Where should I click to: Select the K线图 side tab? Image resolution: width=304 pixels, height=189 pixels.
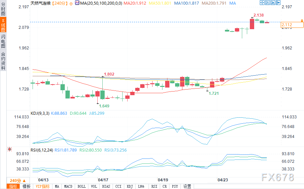point(3,25)
